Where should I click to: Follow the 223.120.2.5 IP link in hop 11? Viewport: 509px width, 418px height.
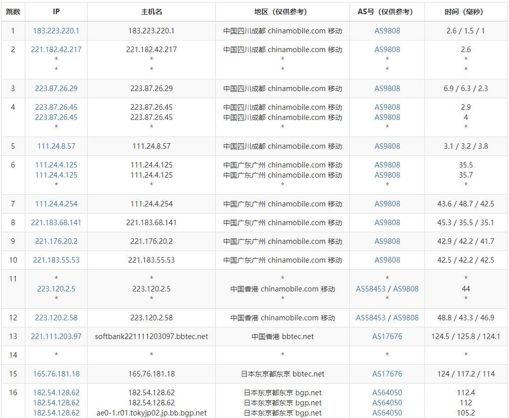click(56, 289)
